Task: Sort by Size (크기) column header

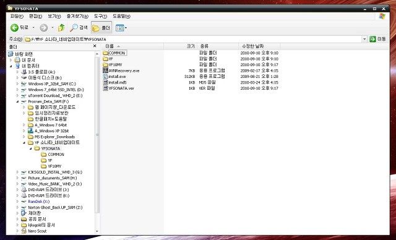Action: click(180, 46)
